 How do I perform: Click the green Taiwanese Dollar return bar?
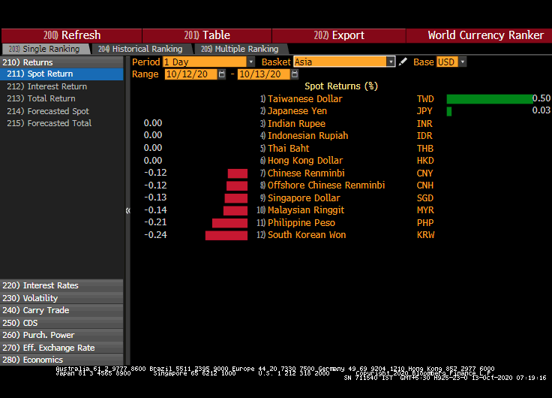click(487, 99)
